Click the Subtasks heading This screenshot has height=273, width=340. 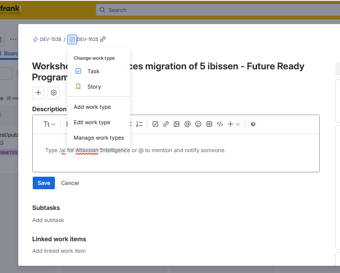click(46, 208)
